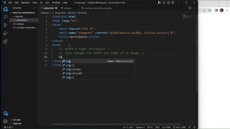Toggle secondary side bar layout icon
Viewport: 230px width, 129px height.
pos(168,3)
